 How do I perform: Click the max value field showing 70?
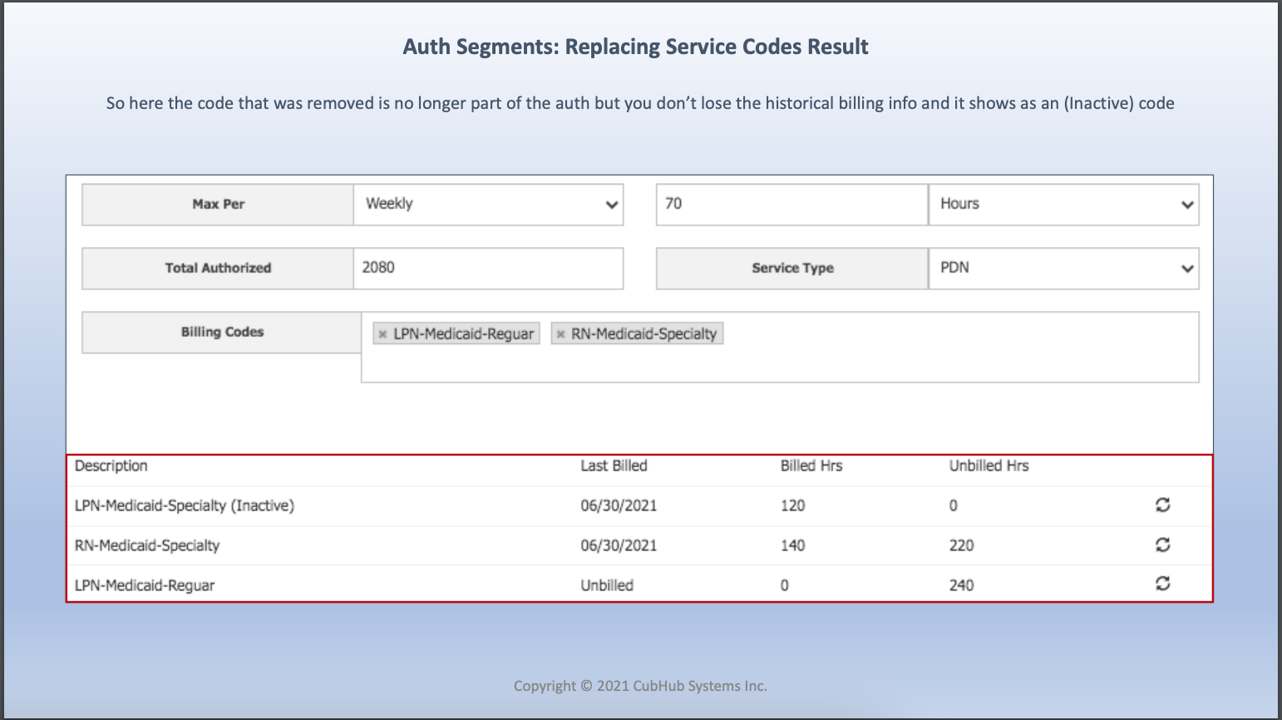[x=791, y=205]
